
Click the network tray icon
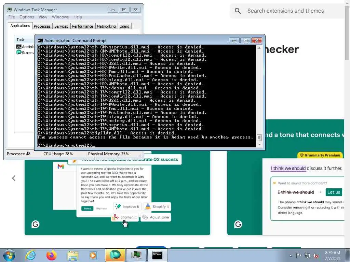point(307,256)
